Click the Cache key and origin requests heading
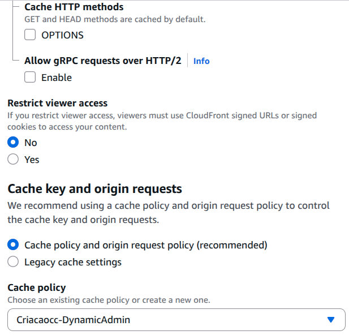 94,188
